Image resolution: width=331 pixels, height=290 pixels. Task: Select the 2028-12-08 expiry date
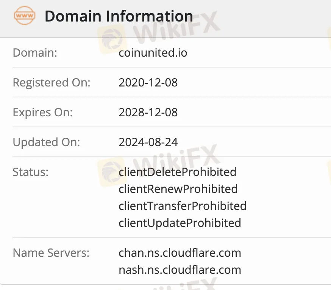pos(148,113)
